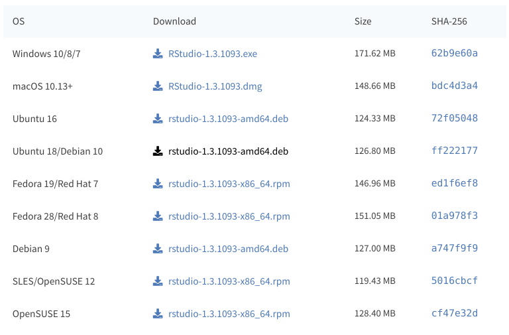The height and width of the screenshot is (335, 509).
Task: Click the download icon in Ubuntu 16 row
Action: coord(158,119)
